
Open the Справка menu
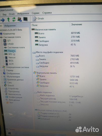47,13
